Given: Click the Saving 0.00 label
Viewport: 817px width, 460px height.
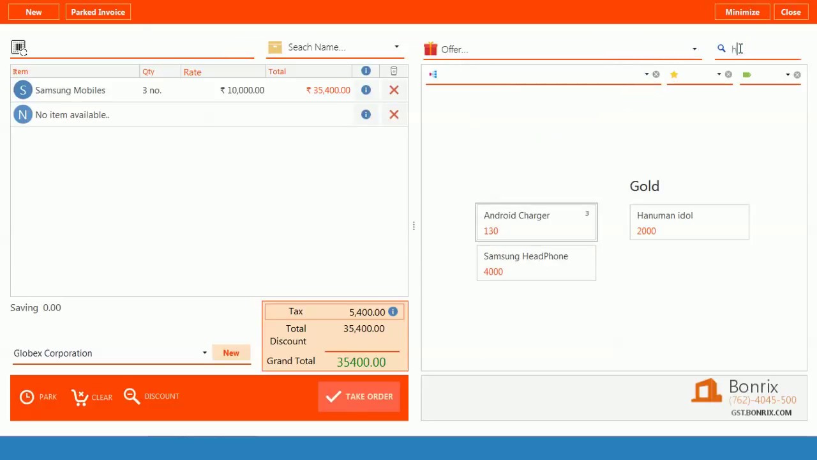Looking at the screenshot, I should click(36, 307).
